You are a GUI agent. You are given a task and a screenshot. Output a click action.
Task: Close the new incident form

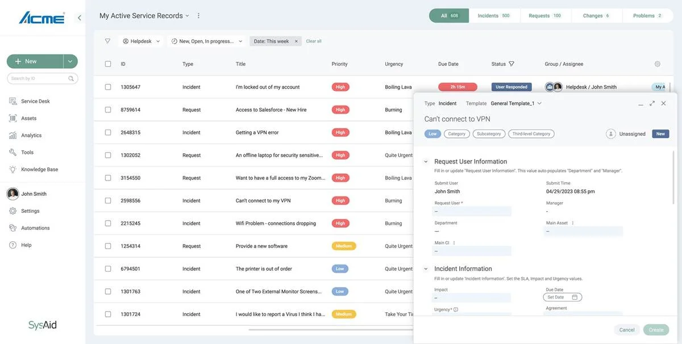click(x=663, y=103)
